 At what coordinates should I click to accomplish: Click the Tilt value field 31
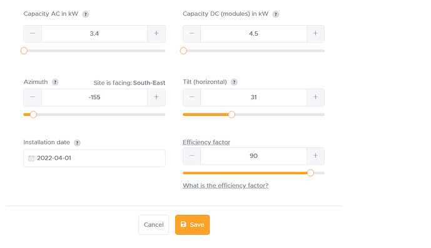click(x=253, y=97)
